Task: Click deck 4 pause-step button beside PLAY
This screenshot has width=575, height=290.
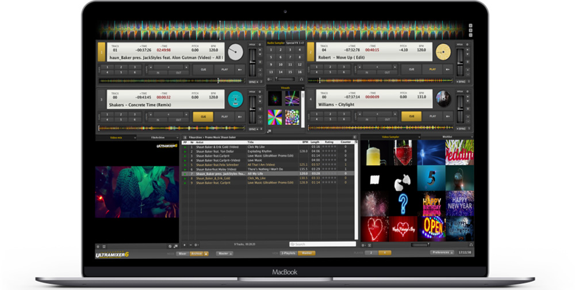Action: [447, 116]
